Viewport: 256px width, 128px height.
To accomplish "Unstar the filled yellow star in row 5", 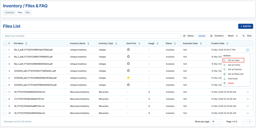I will 128,78.
